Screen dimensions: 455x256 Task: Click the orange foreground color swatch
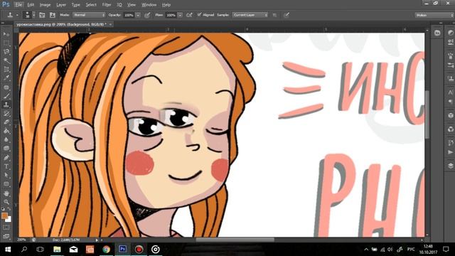pos(4,215)
